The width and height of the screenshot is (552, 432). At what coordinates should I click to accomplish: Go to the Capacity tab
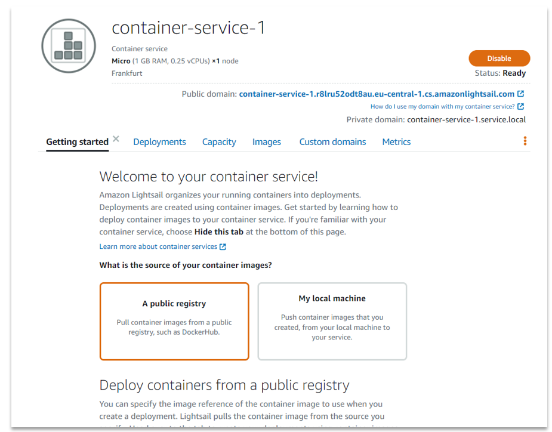(x=219, y=142)
